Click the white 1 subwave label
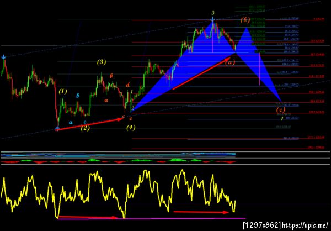Screen dimensions: 331x231 pyautogui.click(x=131, y=92)
